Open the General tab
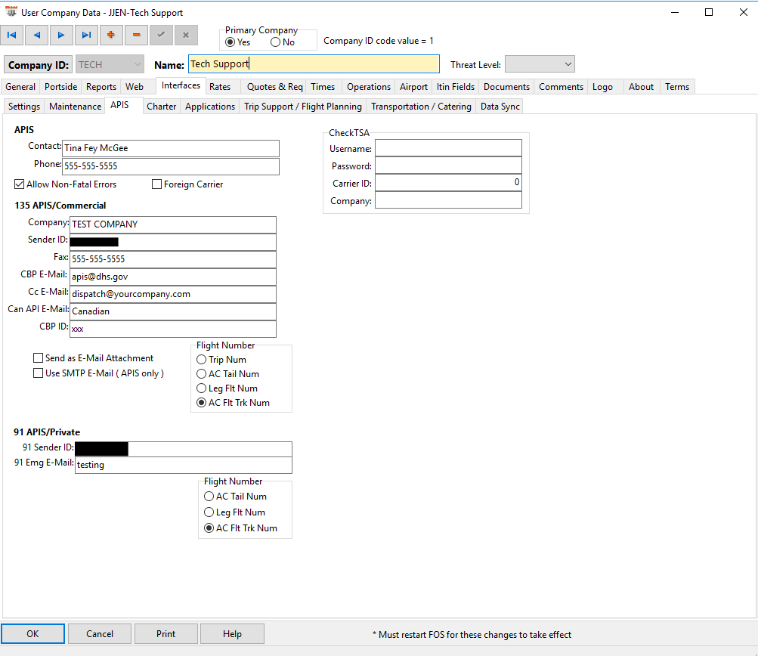Viewport: 758px width, 656px height. pyautogui.click(x=20, y=86)
